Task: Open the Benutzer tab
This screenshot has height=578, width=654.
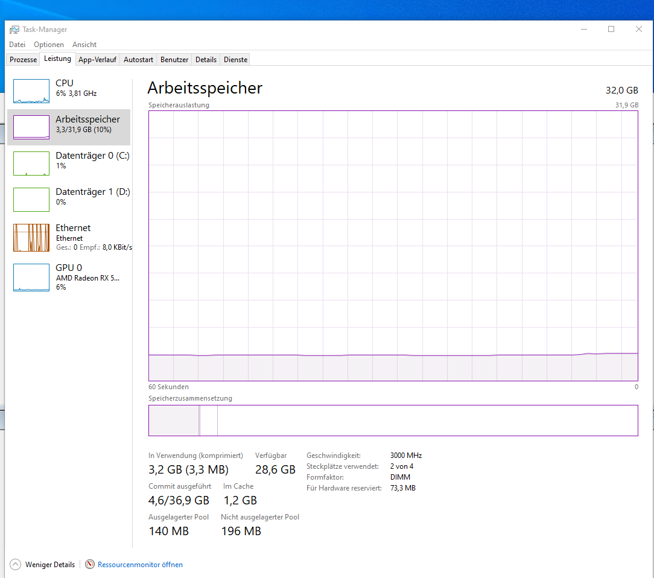Action: (174, 60)
